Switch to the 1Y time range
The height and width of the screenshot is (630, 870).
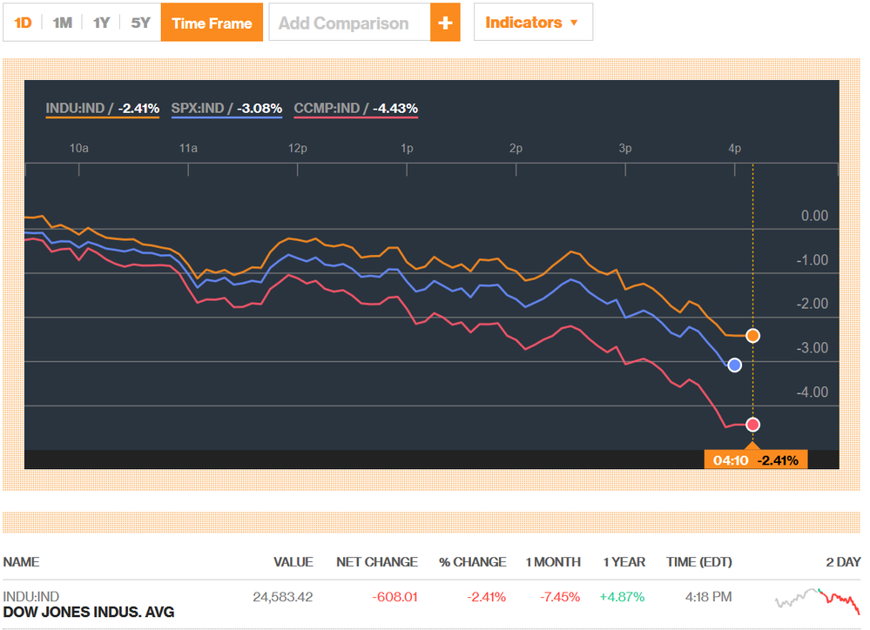(101, 23)
